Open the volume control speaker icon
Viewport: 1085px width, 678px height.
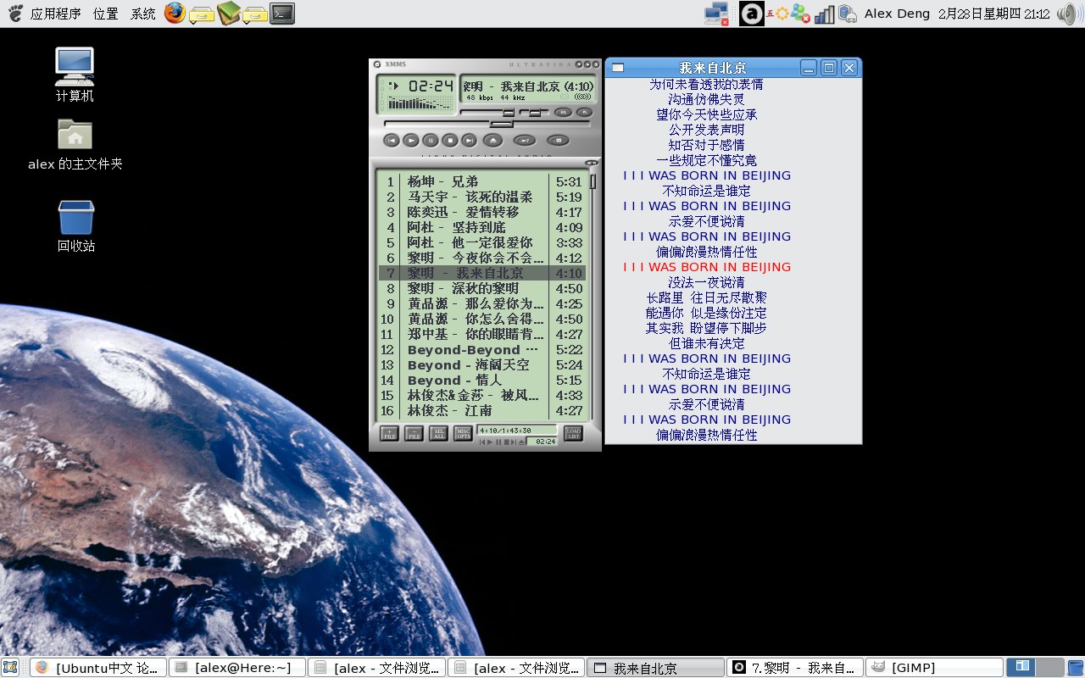pyautogui.click(x=1067, y=14)
